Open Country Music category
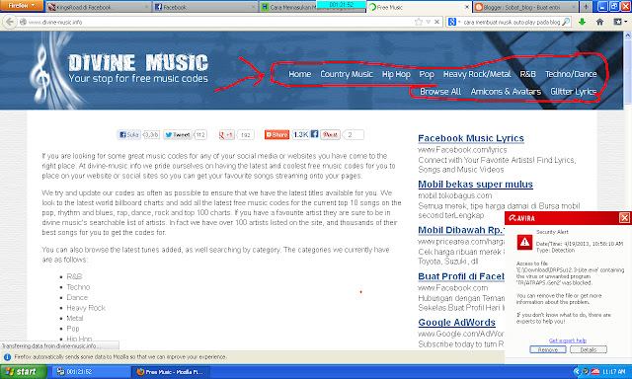632x379 pixels. tap(347, 74)
